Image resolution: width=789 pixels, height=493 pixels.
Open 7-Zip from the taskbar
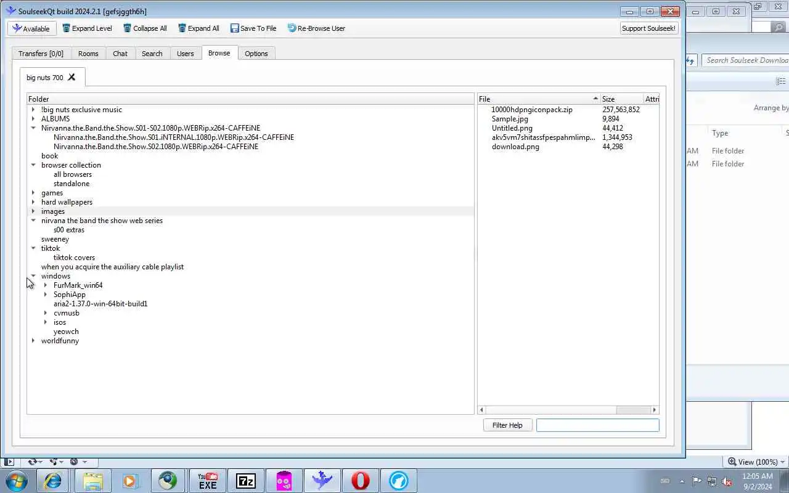(246, 481)
